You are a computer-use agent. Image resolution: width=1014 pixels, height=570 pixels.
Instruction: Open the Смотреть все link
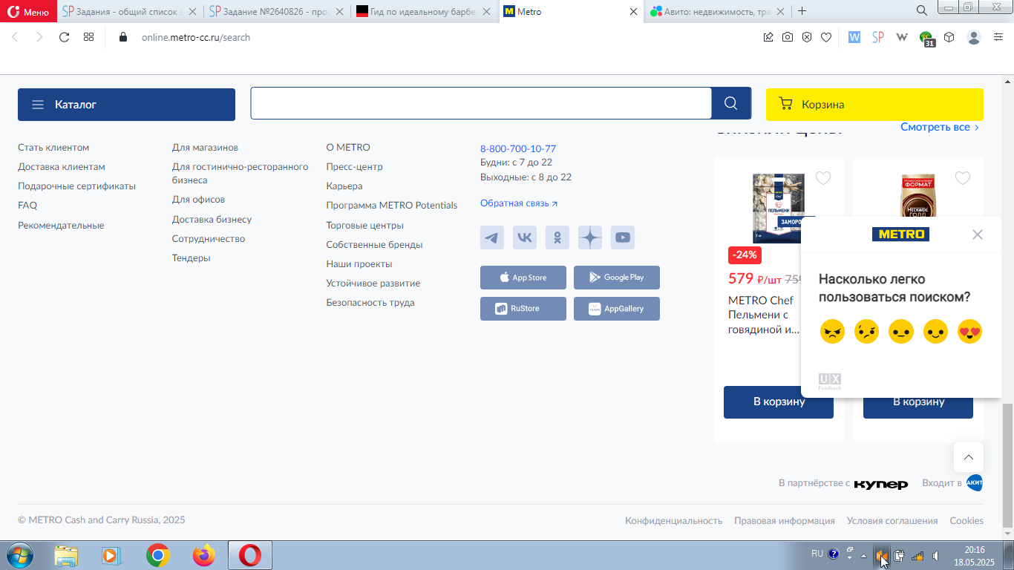[x=940, y=127]
